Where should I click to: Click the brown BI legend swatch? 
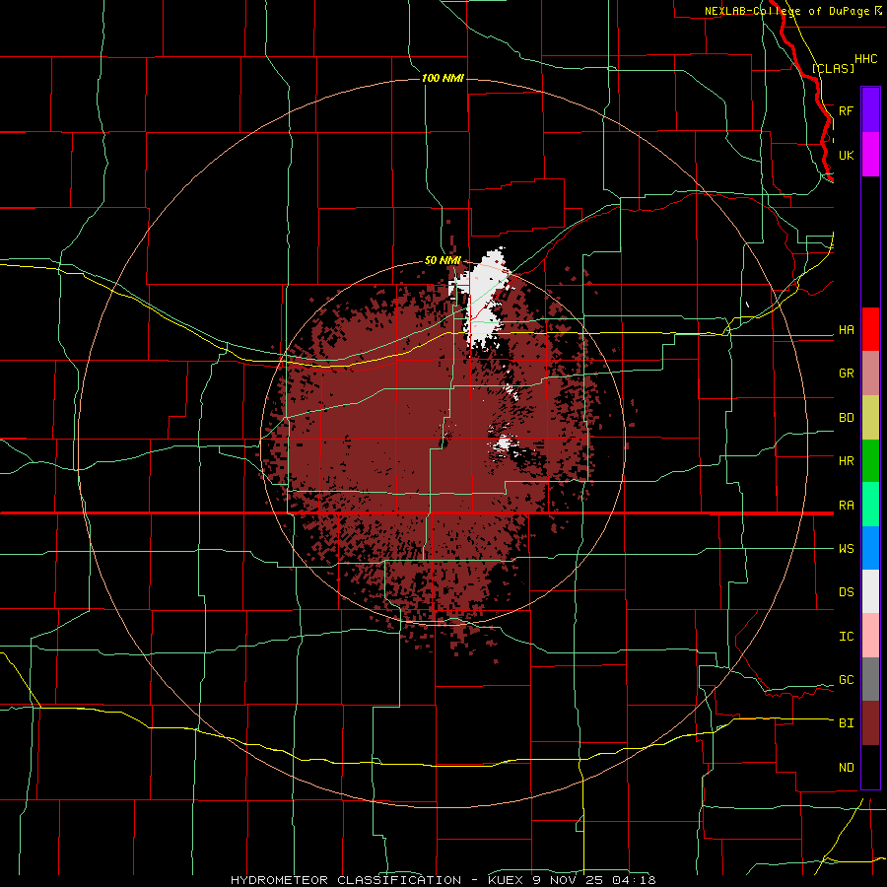(x=870, y=723)
